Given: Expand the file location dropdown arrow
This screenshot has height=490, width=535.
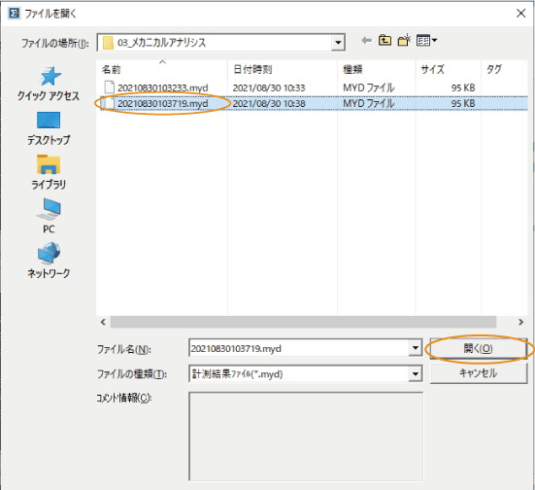Looking at the screenshot, I should (x=338, y=43).
